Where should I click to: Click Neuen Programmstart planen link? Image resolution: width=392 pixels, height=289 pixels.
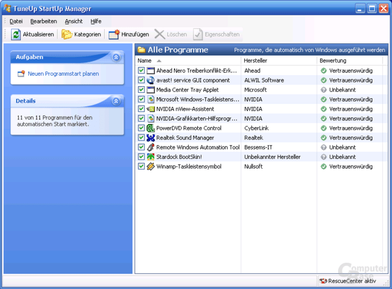pos(63,74)
